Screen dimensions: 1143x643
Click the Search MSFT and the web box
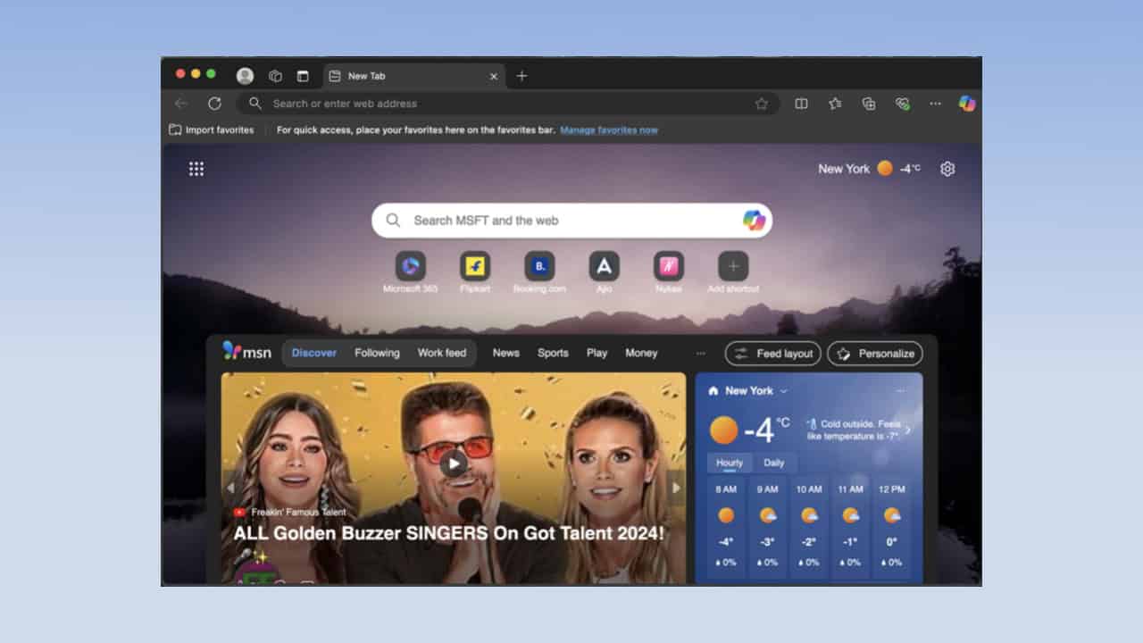tap(571, 220)
